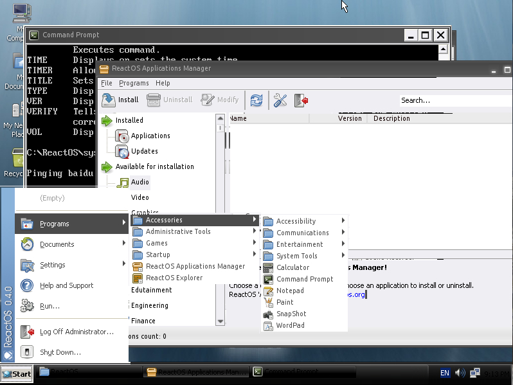Select the Audio category in tree

[x=139, y=182]
